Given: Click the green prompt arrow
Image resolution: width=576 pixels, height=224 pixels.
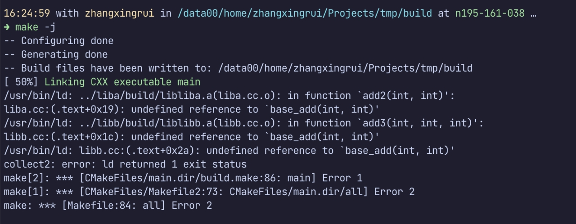Looking at the screenshot, I should pos(7,27).
